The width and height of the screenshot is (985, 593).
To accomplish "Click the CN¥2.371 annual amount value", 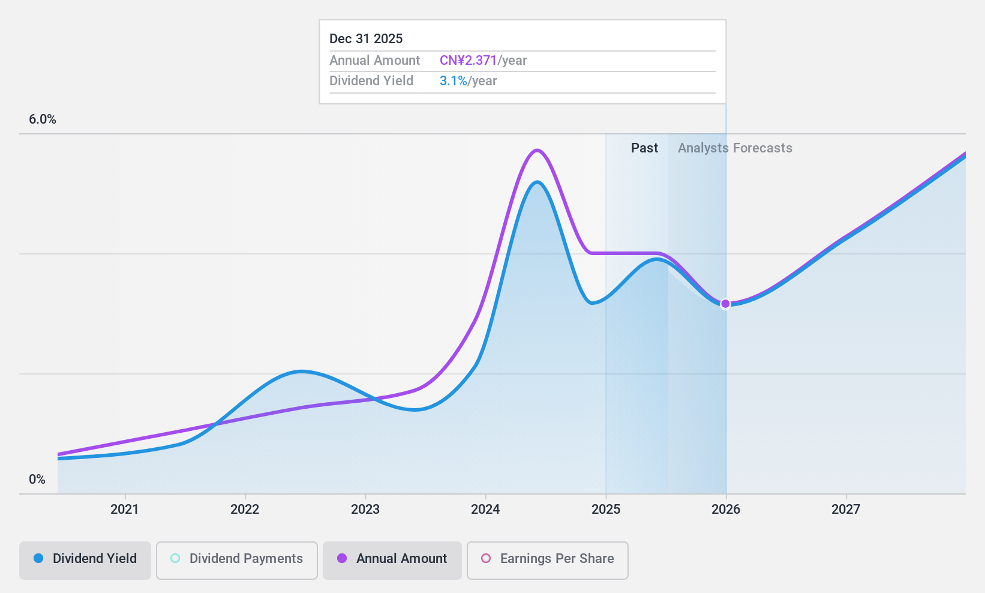I will 469,61.
